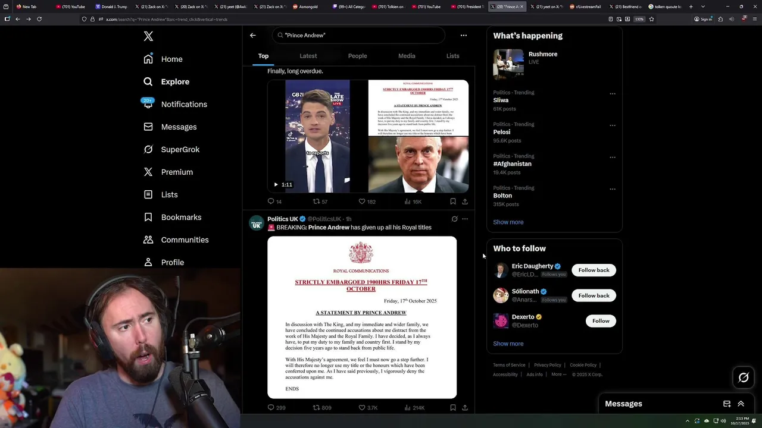Open a new browser tab plus button
Screen dimensions: 762x428
[x=691, y=7]
